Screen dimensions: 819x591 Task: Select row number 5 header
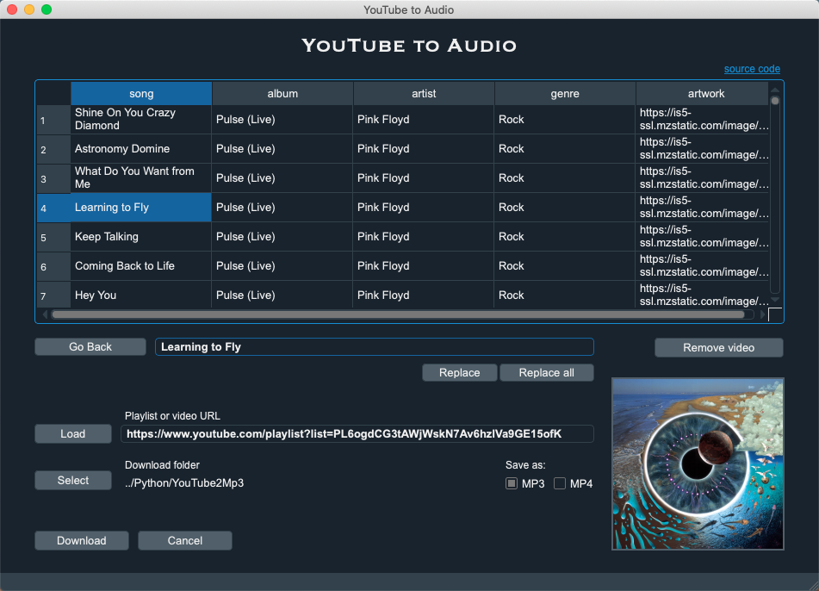53,237
